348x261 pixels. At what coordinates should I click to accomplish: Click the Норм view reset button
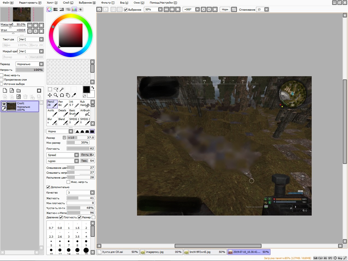click(x=225, y=10)
